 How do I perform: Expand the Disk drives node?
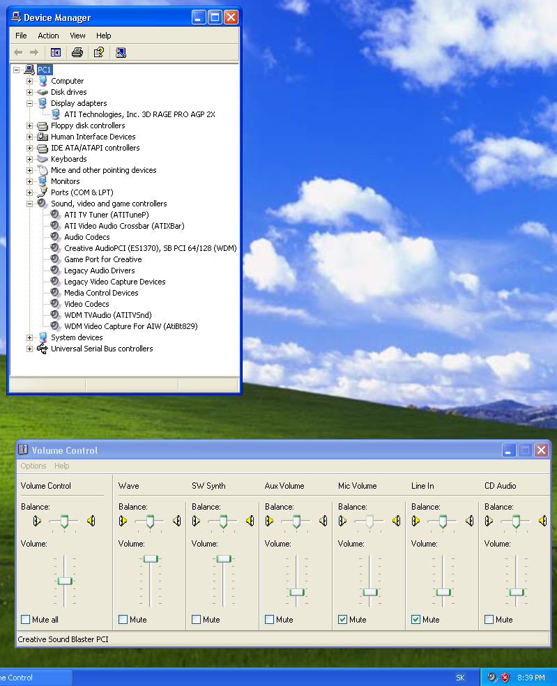click(30, 92)
